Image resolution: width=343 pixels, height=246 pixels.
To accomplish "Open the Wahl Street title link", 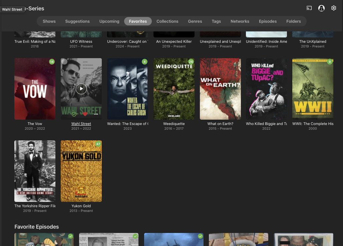I will (x=81, y=124).
